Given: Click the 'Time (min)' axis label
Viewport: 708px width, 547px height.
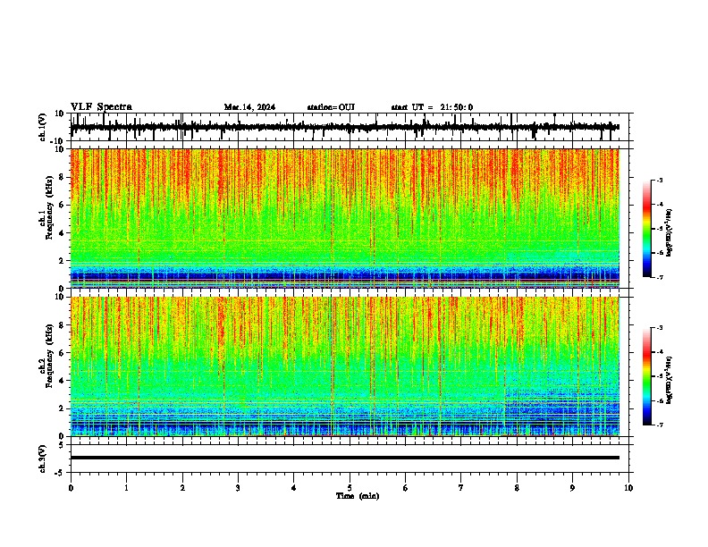Looking at the screenshot, I should pyautogui.click(x=358, y=496).
